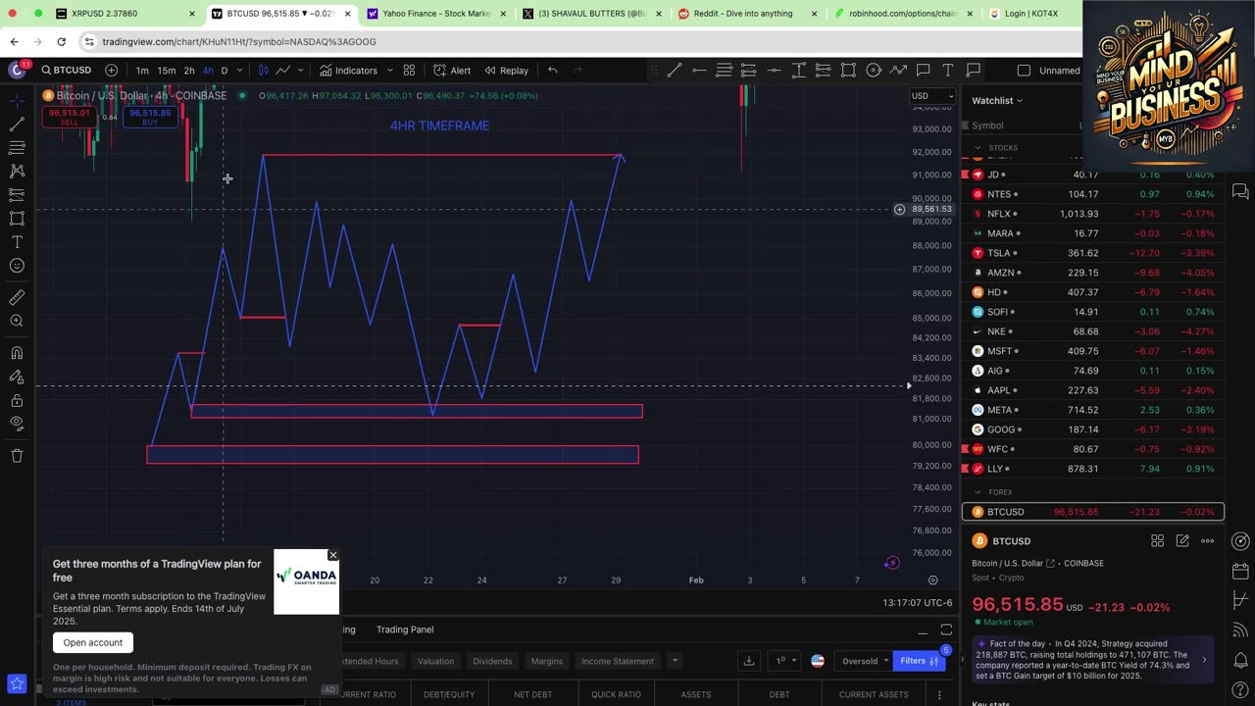Select the horizontal ray tool in favorites bar
This screenshot has width=1255, height=706.
(699, 71)
